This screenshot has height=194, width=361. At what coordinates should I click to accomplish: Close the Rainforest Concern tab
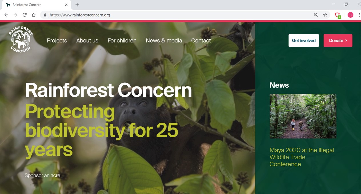(x=66, y=5)
